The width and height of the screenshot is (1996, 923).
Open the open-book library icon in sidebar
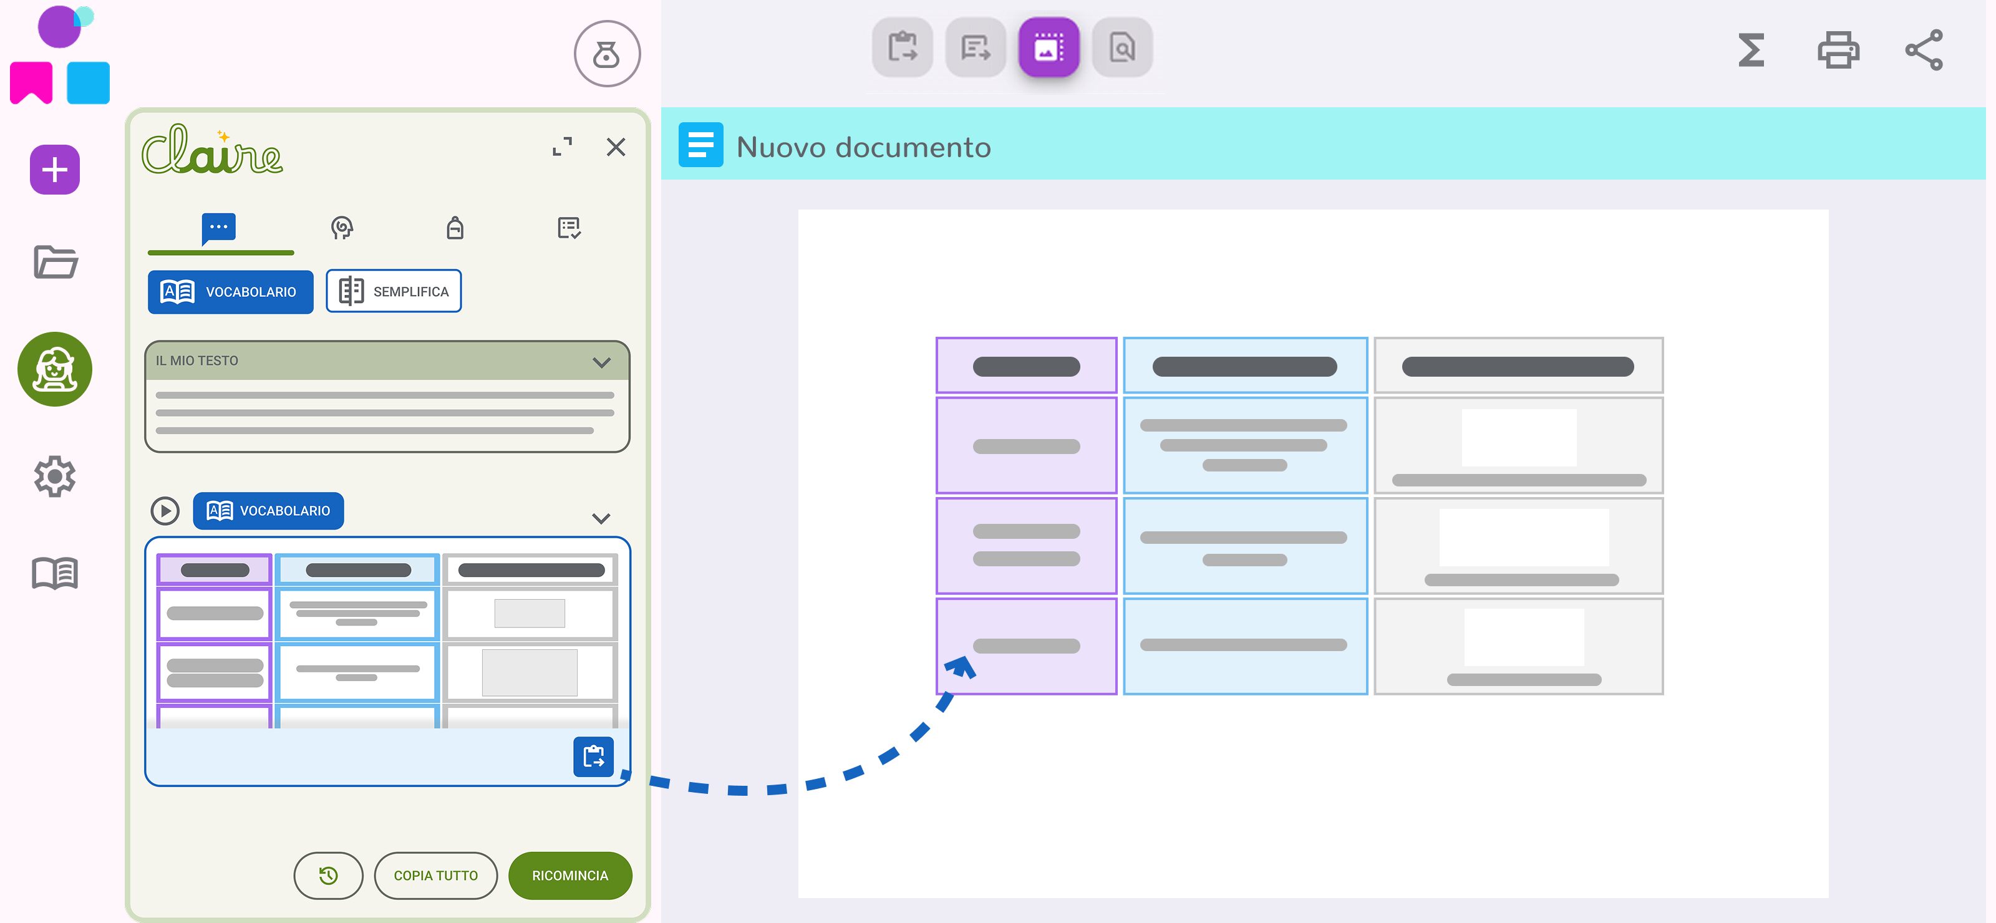coord(54,574)
